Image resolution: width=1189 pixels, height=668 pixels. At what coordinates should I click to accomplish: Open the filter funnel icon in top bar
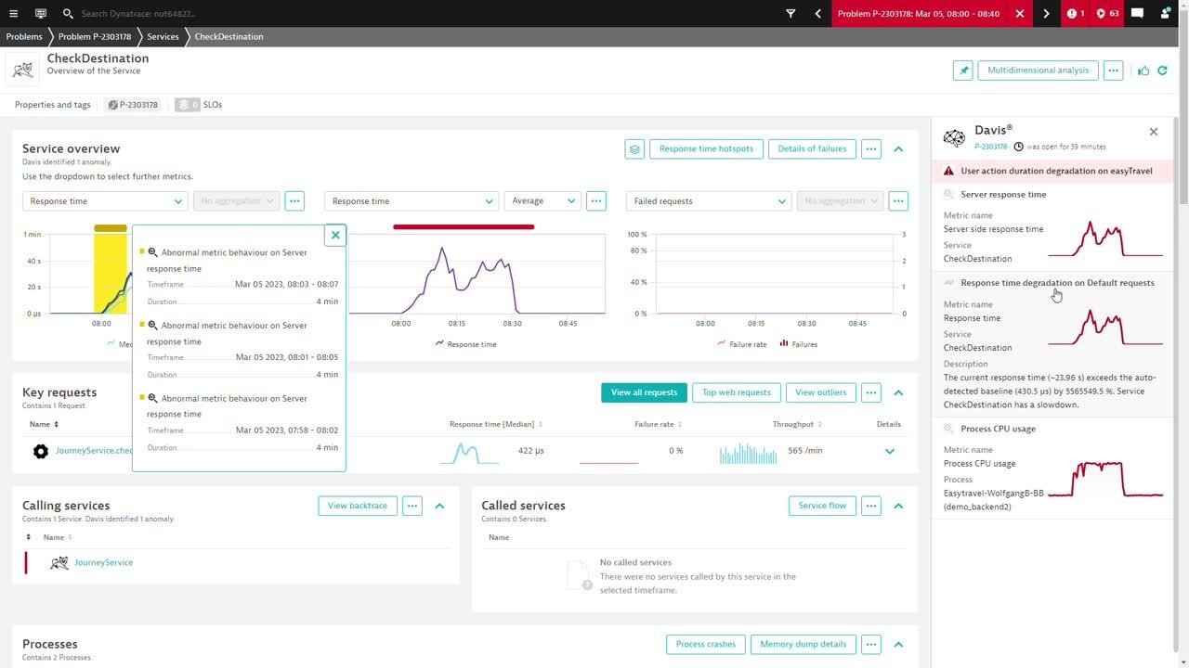790,14
